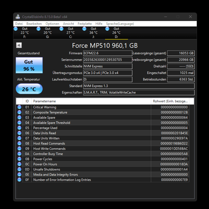The width and height of the screenshot is (209, 209).
Task: Click the status orb for Composite Temperature row
Action: pyautogui.click(x=19, y=112)
